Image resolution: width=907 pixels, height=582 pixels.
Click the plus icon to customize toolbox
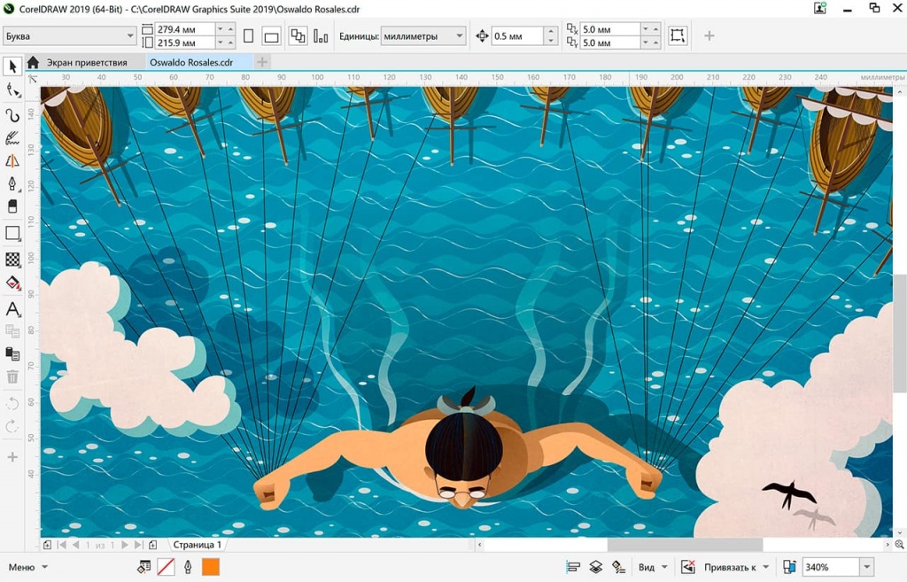pos(12,457)
